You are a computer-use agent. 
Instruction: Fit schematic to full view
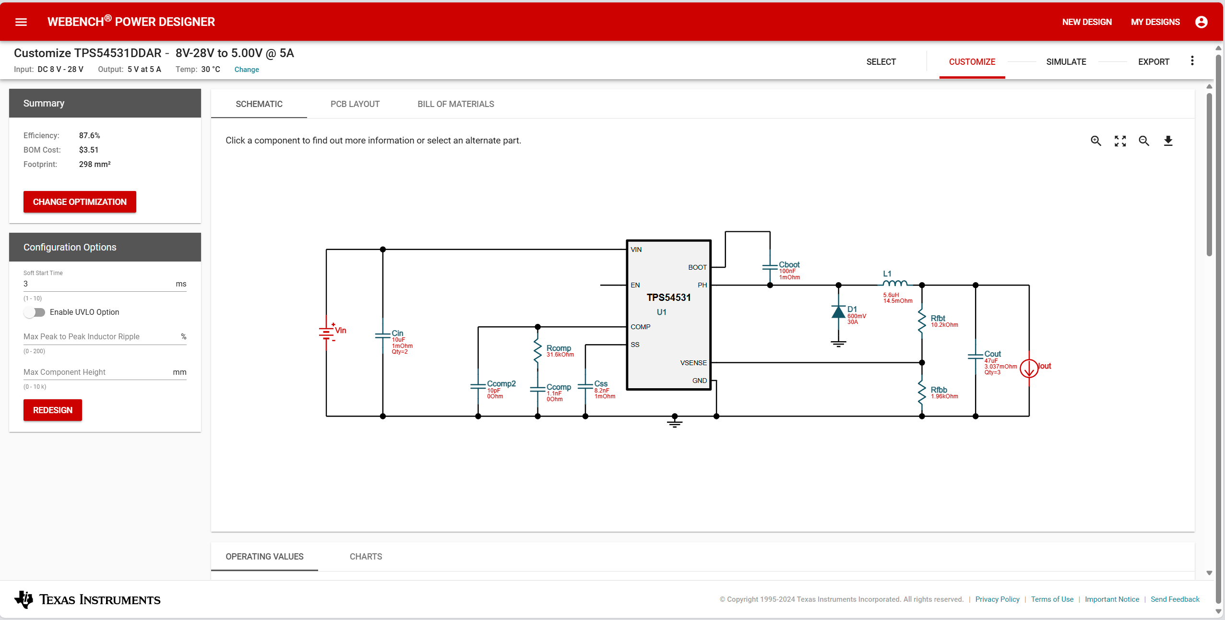coord(1120,141)
